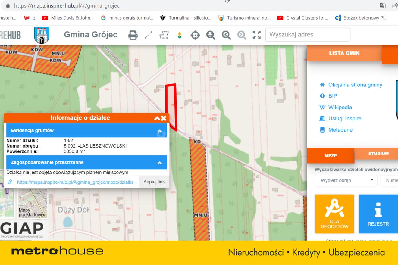
Task: Click the locate me crosshair icon
Action: (x=195, y=35)
